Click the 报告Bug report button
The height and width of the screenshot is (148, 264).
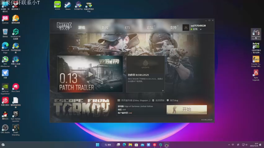click(x=172, y=100)
